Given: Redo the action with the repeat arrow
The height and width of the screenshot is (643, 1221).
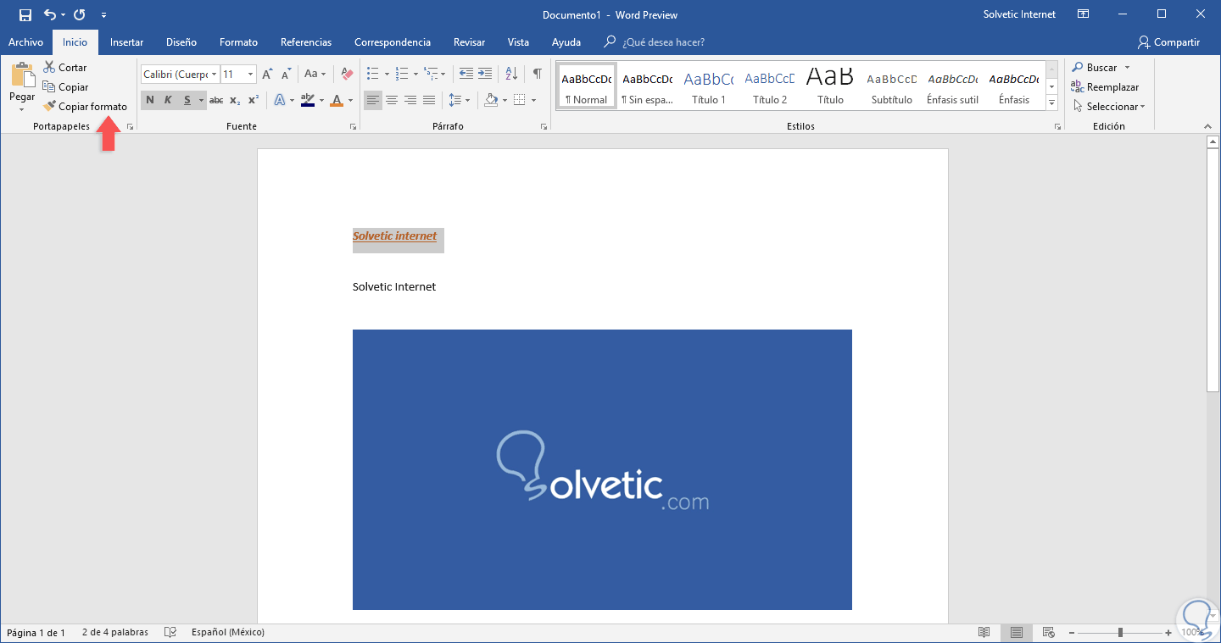Looking at the screenshot, I should (79, 14).
